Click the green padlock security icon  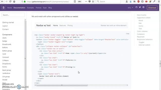coord(25,1)
